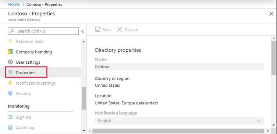The image size is (277, 134).
Task: Click the Save floppy disk icon
Action: 98,29
